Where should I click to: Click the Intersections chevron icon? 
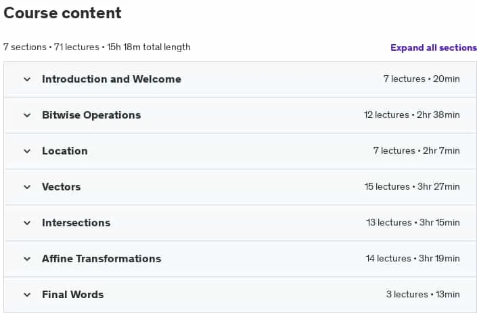[x=27, y=223]
